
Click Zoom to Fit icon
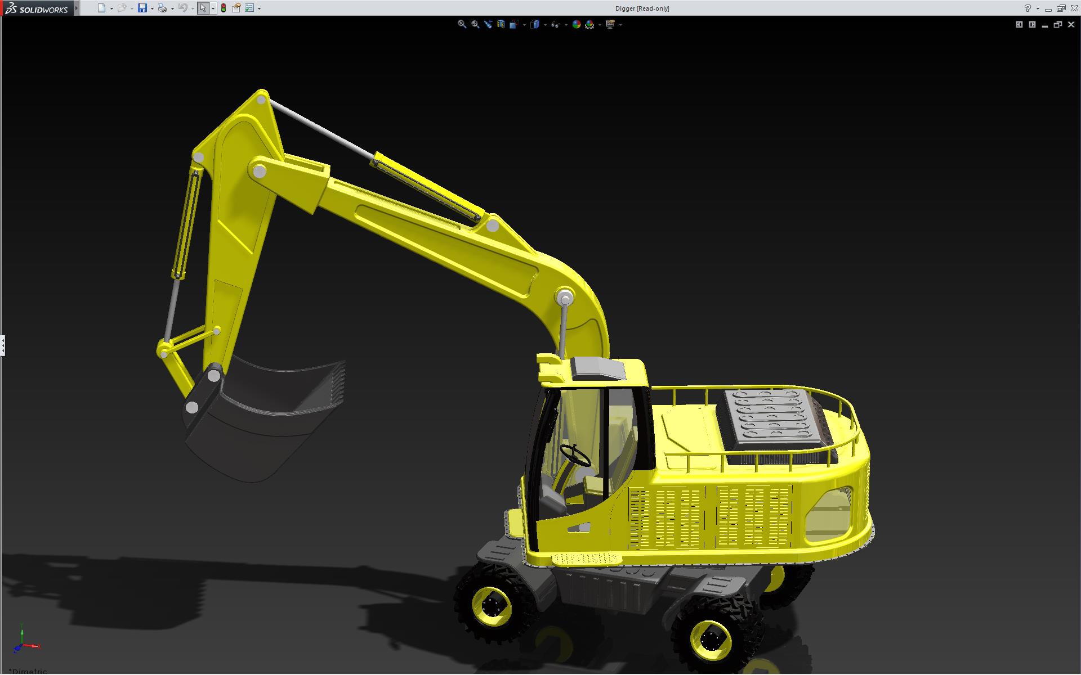[x=462, y=24]
